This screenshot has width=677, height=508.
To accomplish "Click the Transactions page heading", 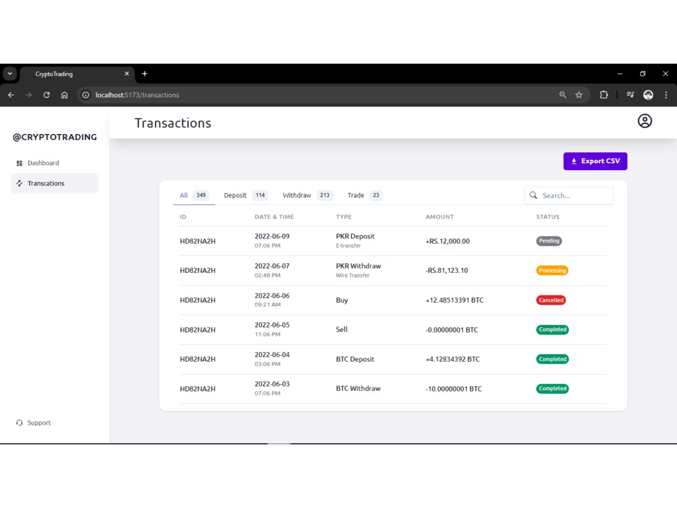I will click(x=173, y=123).
